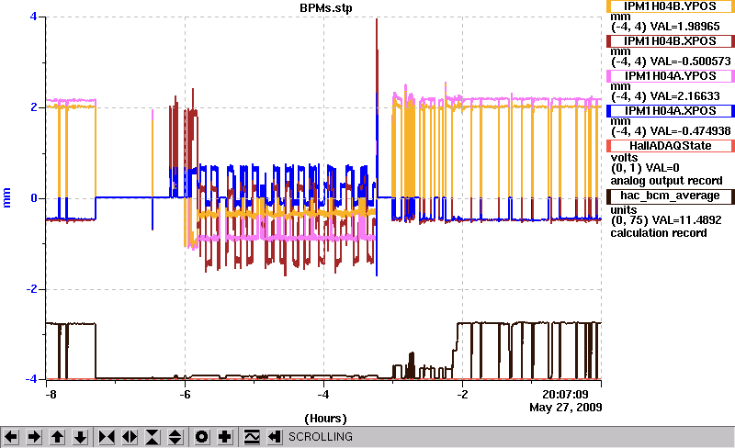This screenshot has height=448, width=735.
Task: Click the VAL=2.16633 reading
Action: tap(684, 96)
